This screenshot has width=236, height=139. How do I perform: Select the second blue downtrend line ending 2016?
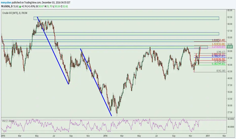(96, 82)
